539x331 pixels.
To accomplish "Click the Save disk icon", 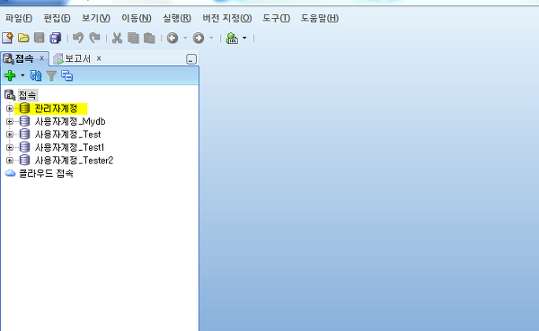I will pyautogui.click(x=40, y=38).
